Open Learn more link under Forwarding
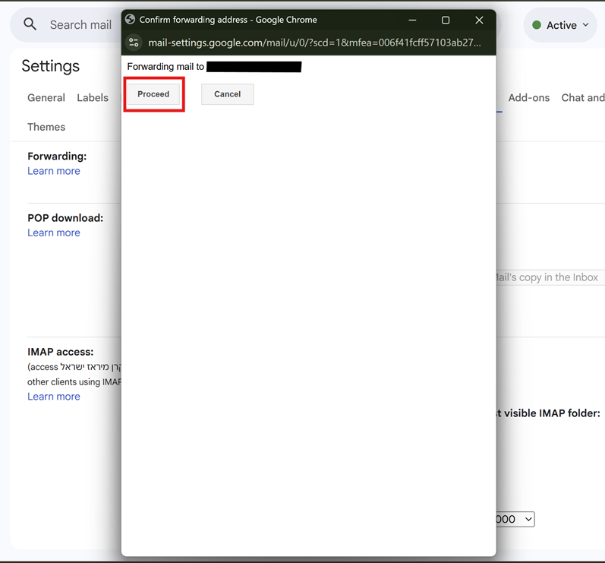The image size is (605, 563). 54,171
